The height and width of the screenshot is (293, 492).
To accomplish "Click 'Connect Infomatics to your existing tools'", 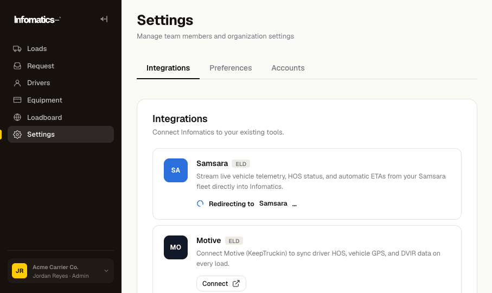I will [x=218, y=132].
